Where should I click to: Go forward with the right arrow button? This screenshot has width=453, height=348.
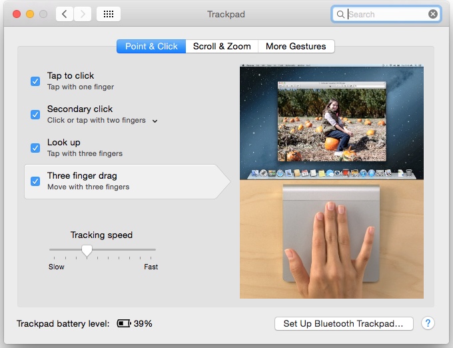pos(83,14)
